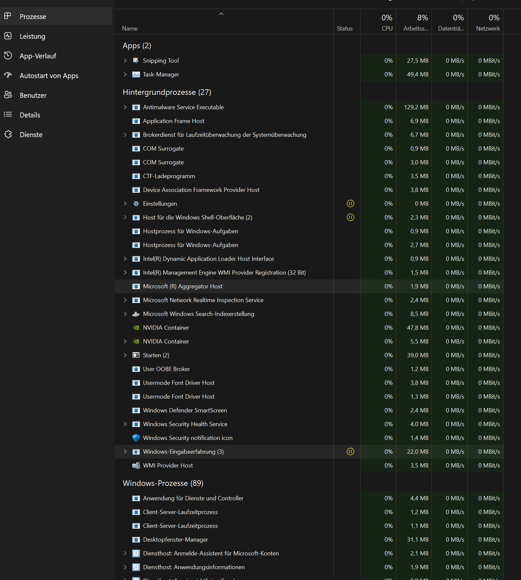This screenshot has height=580, width=521.
Task: Click the suspended status icon for Einstellungen
Action: [350, 204]
